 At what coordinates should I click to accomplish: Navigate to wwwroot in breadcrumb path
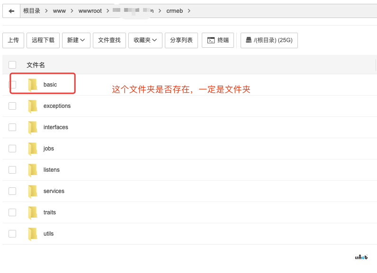click(x=90, y=11)
